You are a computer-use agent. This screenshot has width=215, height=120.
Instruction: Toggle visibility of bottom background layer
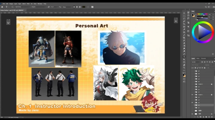click(x=193, y=114)
